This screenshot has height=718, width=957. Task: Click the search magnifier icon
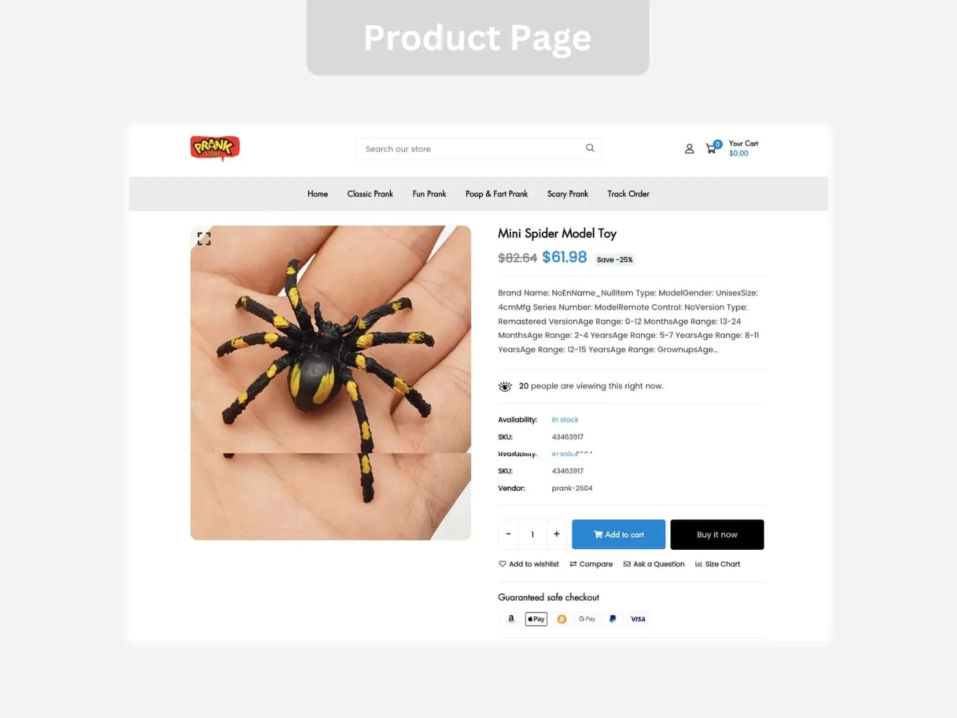[x=590, y=148]
